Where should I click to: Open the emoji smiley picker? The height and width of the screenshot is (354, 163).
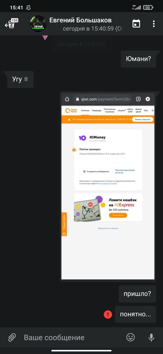point(130,337)
